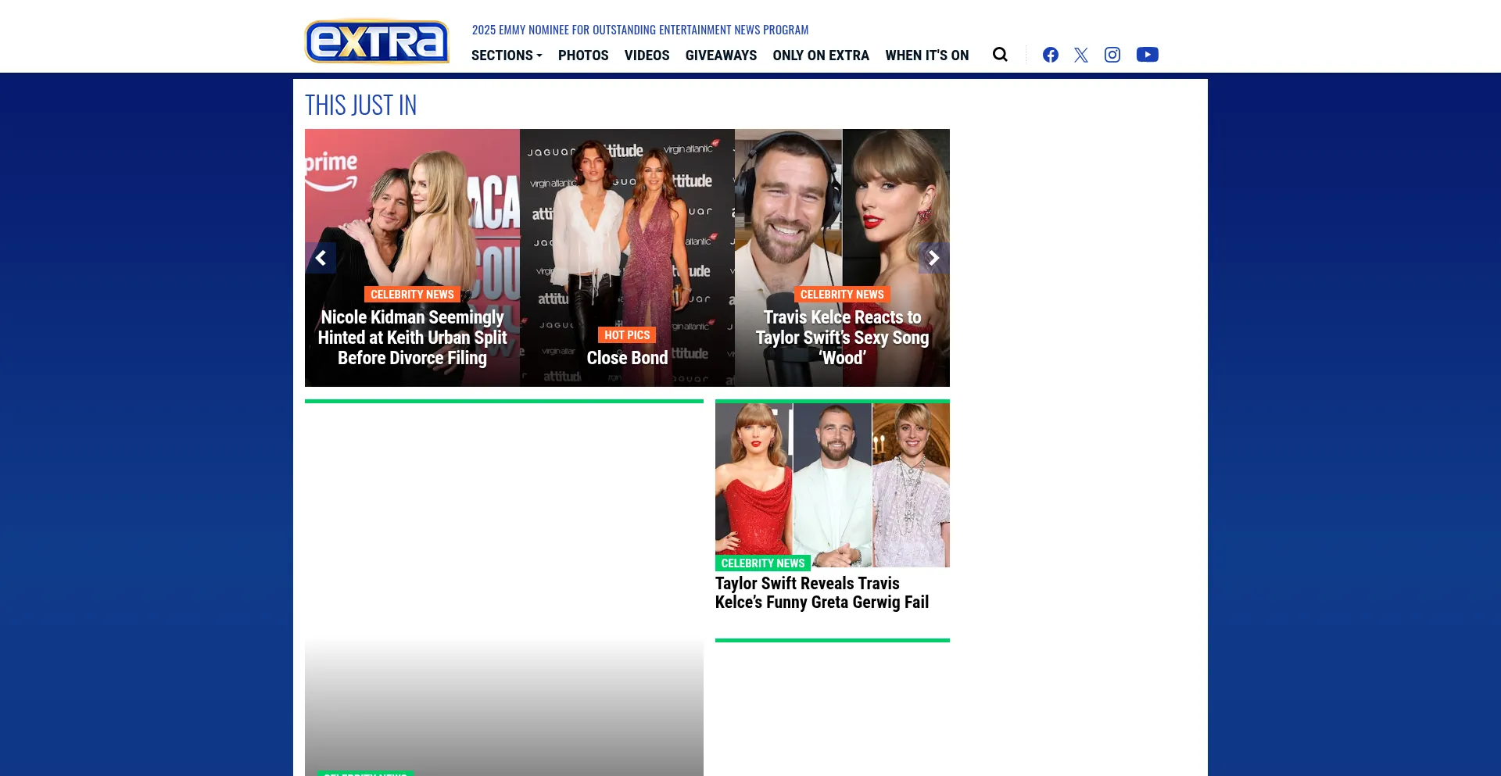This screenshot has height=776, width=1501.
Task: Open the Photos menu item
Action: click(583, 55)
